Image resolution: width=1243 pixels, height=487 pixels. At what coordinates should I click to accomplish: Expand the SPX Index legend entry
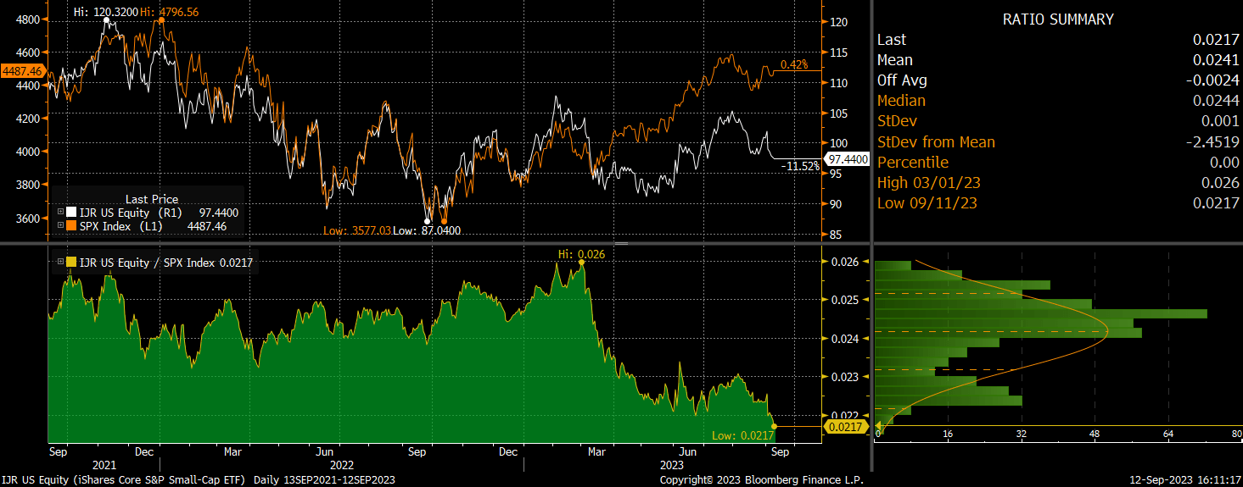(59, 225)
